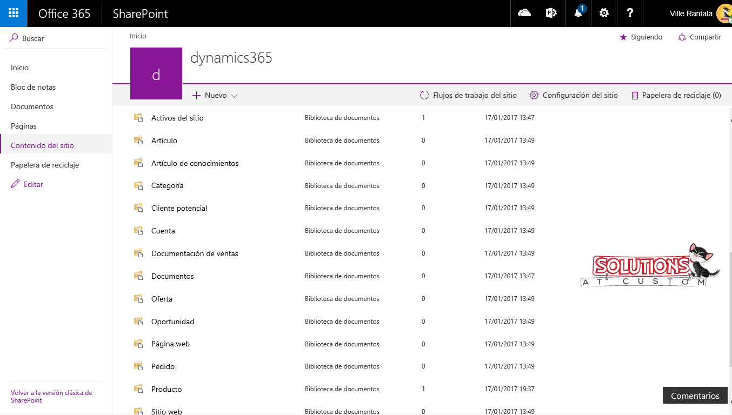Select Contenido del sitio in navigation
The height and width of the screenshot is (415, 732).
coord(42,145)
